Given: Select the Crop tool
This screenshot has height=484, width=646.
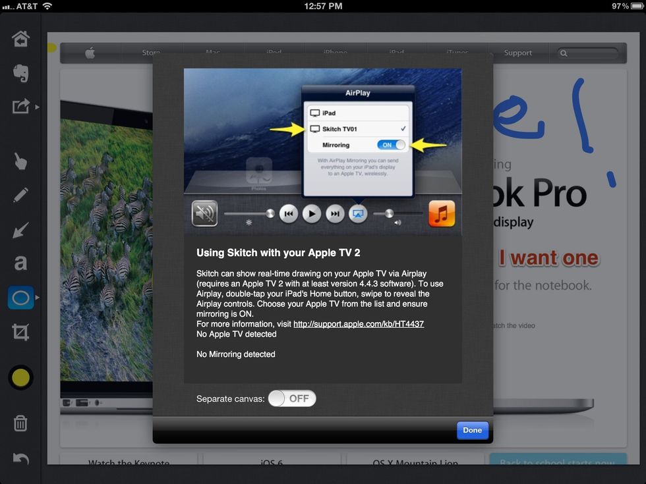Looking at the screenshot, I should [x=20, y=332].
